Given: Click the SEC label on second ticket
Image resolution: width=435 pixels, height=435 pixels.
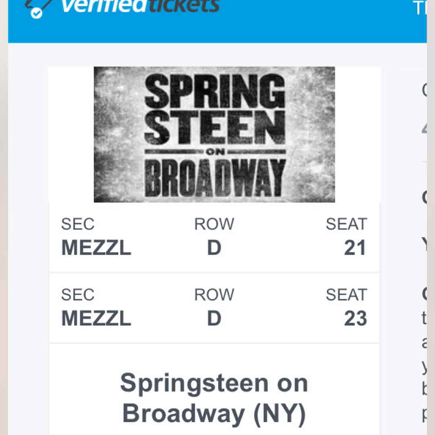Looking at the screenshot, I should tap(78, 295).
